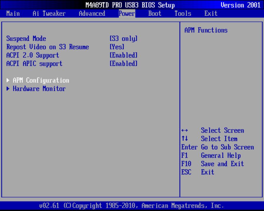Click the APM Functions help text
Screen dimensions: 264x211
(x=206, y=30)
